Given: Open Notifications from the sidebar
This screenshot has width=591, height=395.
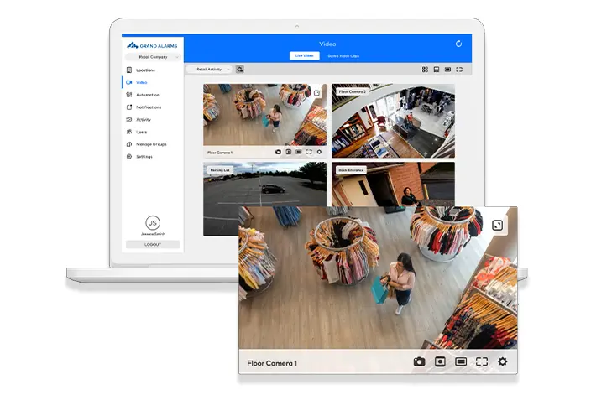Looking at the screenshot, I should pyautogui.click(x=148, y=107).
